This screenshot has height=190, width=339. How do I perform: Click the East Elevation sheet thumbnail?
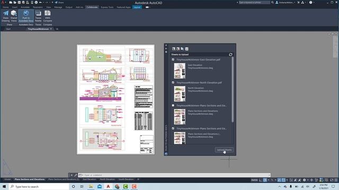pos(180,71)
